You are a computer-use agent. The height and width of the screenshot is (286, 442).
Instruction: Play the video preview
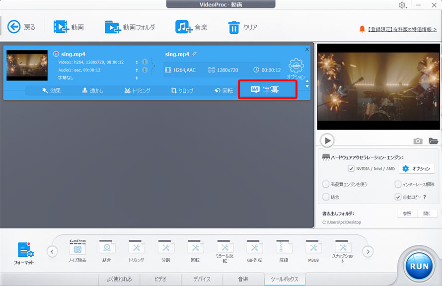pyautogui.click(x=327, y=141)
